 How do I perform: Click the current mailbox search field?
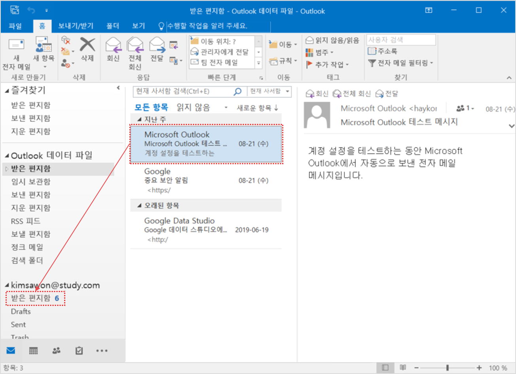pyautogui.click(x=184, y=91)
